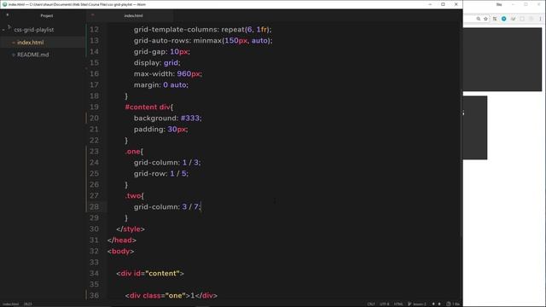Image resolution: width=546 pixels, height=307 pixels.
Task: Click the large dark grid box in the browser
Action: pos(502,60)
